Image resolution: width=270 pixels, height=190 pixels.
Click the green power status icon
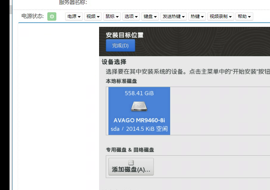[x=52, y=16]
